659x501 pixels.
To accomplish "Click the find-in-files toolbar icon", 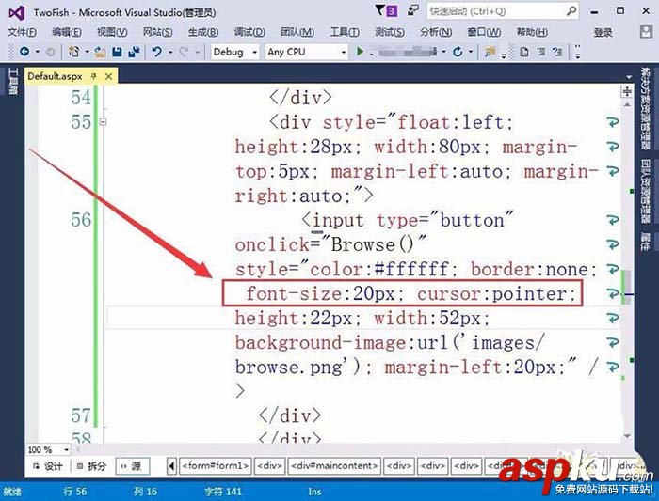I will [490, 52].
